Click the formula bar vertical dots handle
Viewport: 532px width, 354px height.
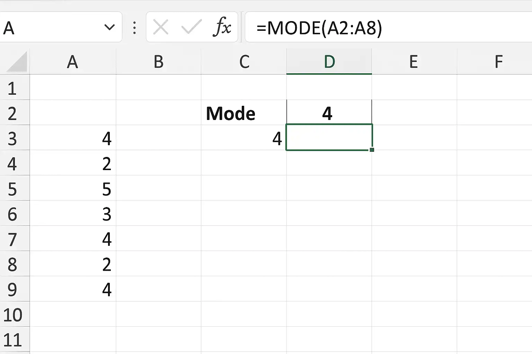tap(134, 28)
